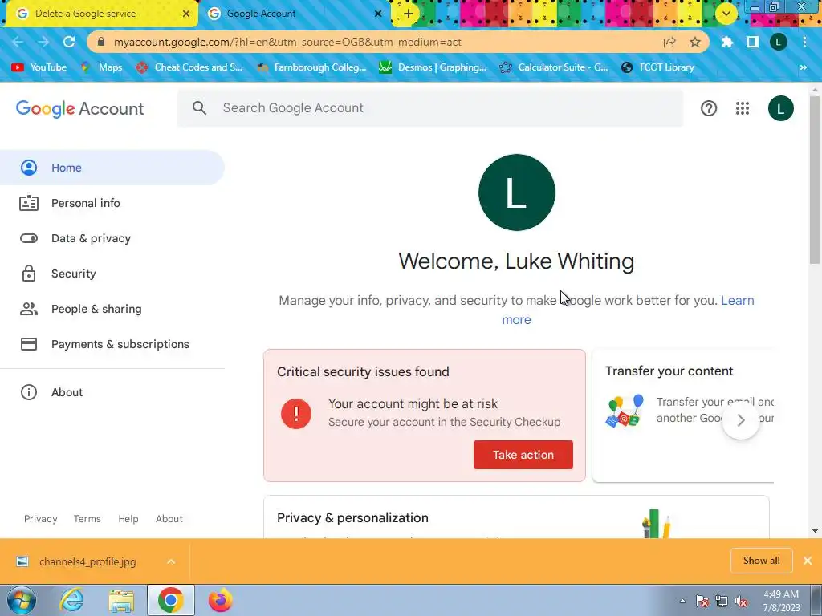Click the browser address bar URL

point(287,42)
